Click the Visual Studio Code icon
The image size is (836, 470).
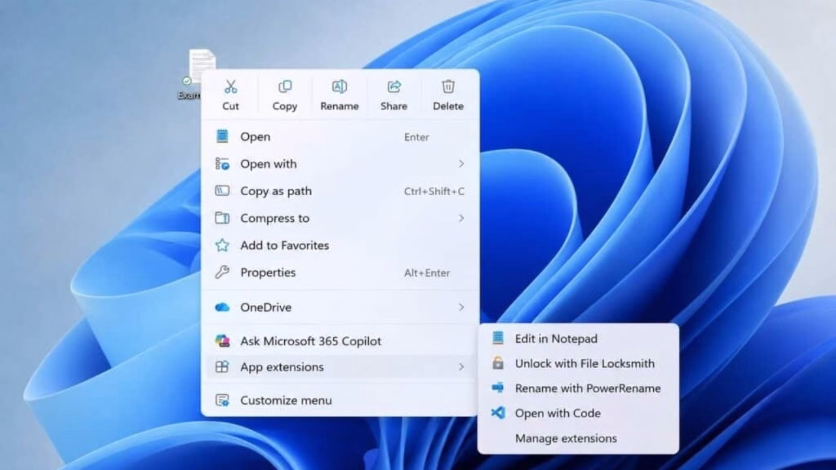pyautogui.click(x=498, y=413)
